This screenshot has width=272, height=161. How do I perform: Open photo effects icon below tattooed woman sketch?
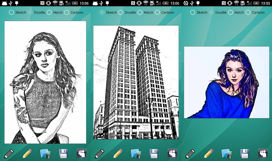click(45, 153)
